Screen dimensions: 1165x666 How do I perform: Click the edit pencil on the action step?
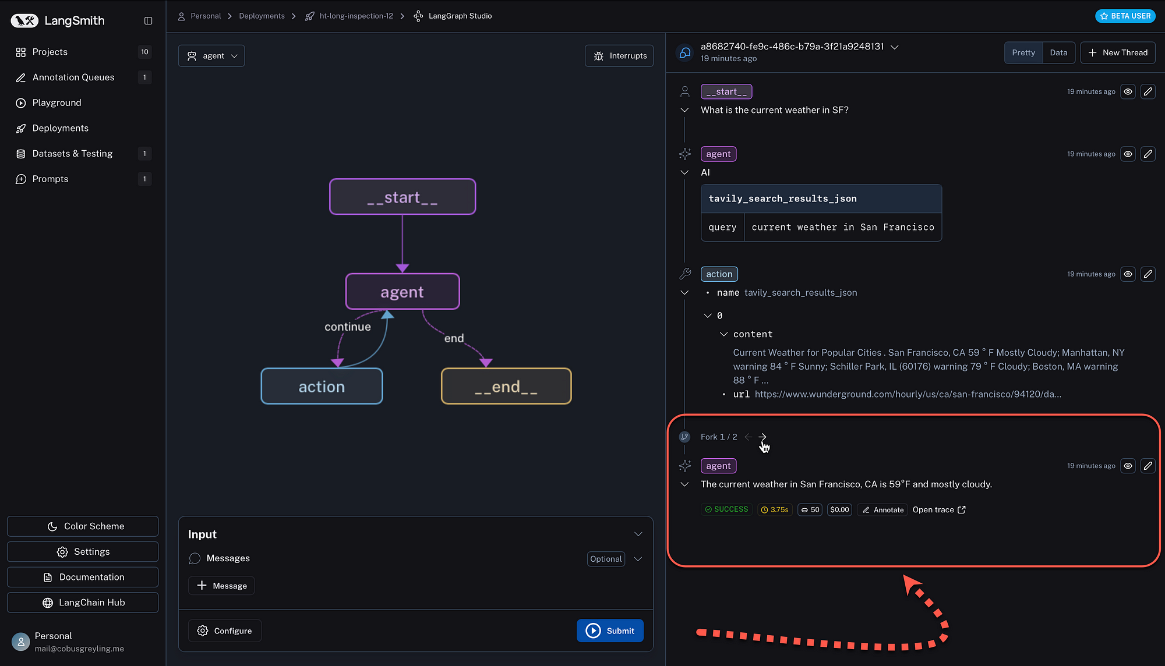point(1148,274)
